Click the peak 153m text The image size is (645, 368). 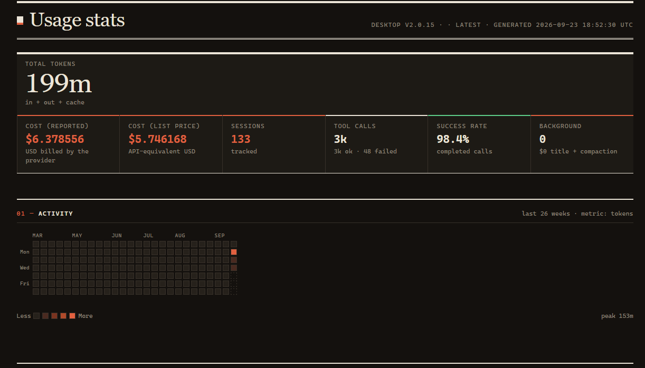pyautogui.click(x=617, y=316)
